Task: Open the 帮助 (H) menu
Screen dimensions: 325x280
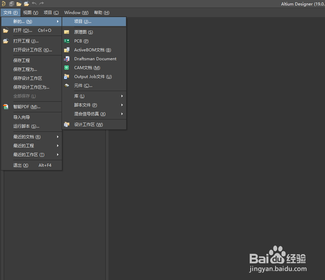Action: pyautogui.click(x=102, y=13)
